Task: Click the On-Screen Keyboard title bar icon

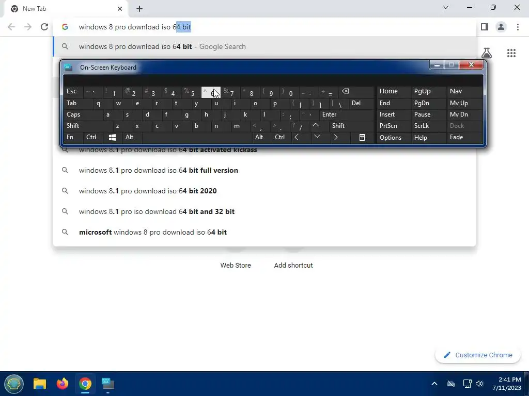Action: pyautogui.click(x=68, y=68)
